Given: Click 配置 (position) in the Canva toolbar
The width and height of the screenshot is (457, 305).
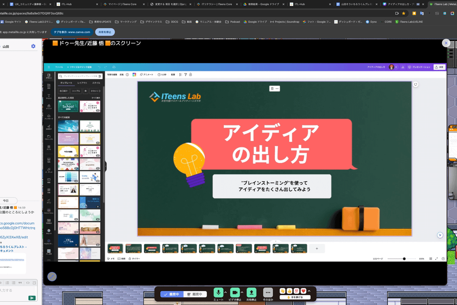Looking at the screenshot, I should click(x=173, y=75).
